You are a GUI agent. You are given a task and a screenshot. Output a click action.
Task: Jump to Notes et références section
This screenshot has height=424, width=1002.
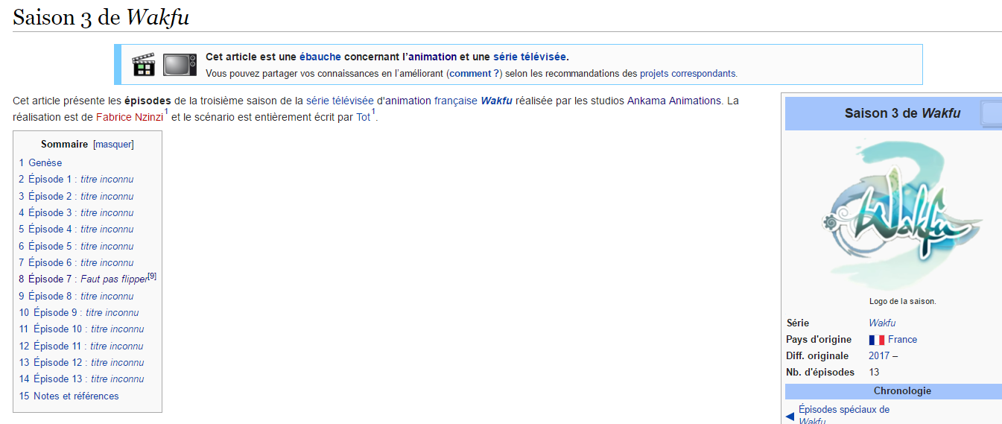tap(75, 396)
